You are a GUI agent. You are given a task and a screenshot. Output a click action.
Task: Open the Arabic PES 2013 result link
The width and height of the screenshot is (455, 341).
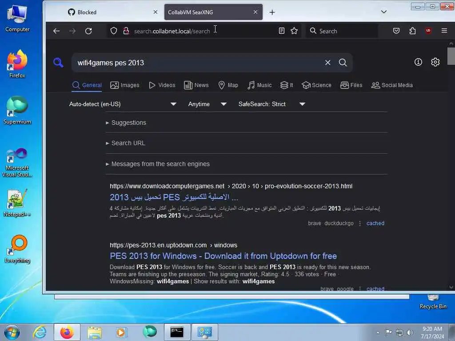[174, 197]
